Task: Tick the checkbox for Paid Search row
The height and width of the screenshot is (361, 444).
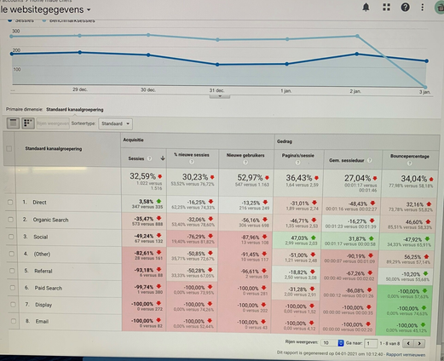Action: (x=13, y=288)
